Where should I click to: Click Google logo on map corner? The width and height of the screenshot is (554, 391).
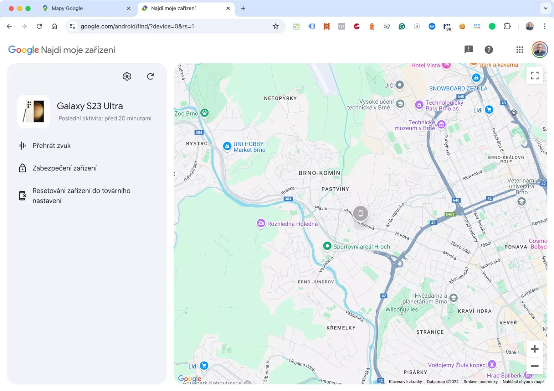[x=190, y=379]
